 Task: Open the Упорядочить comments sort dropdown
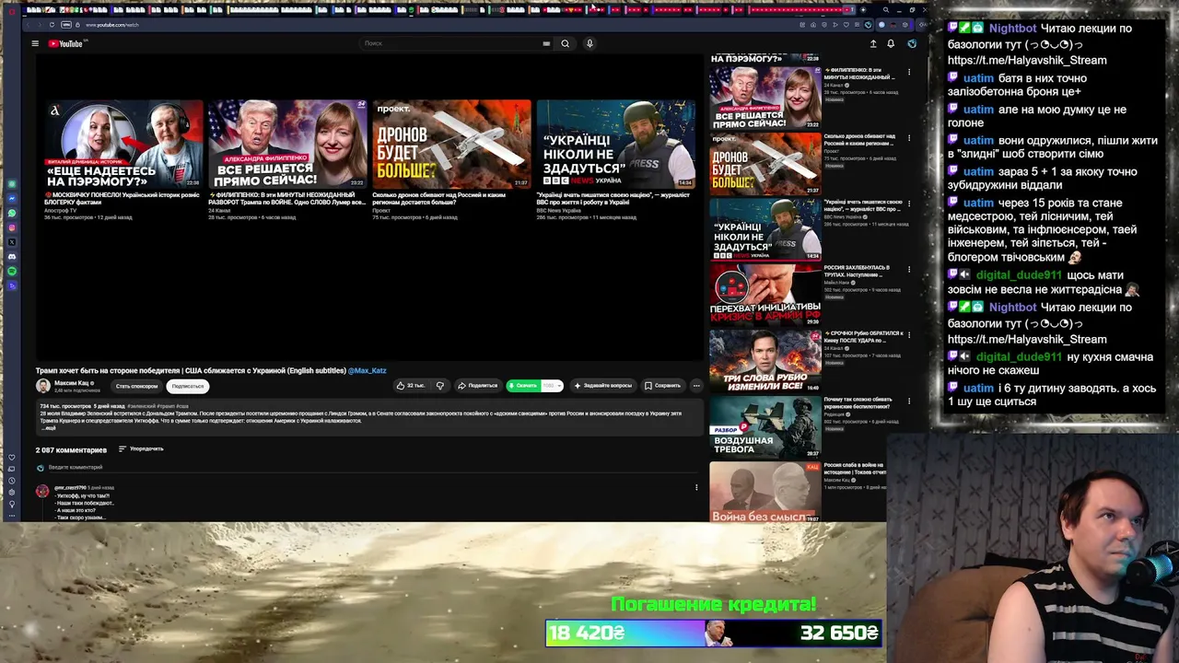141,449
